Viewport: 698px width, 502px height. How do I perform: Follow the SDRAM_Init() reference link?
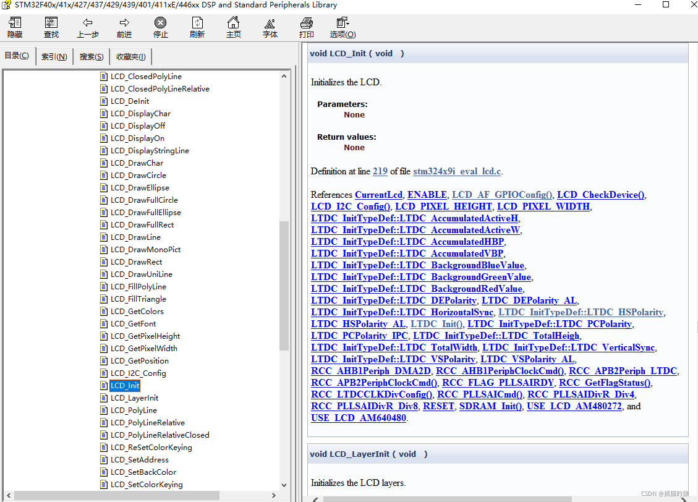490,406
